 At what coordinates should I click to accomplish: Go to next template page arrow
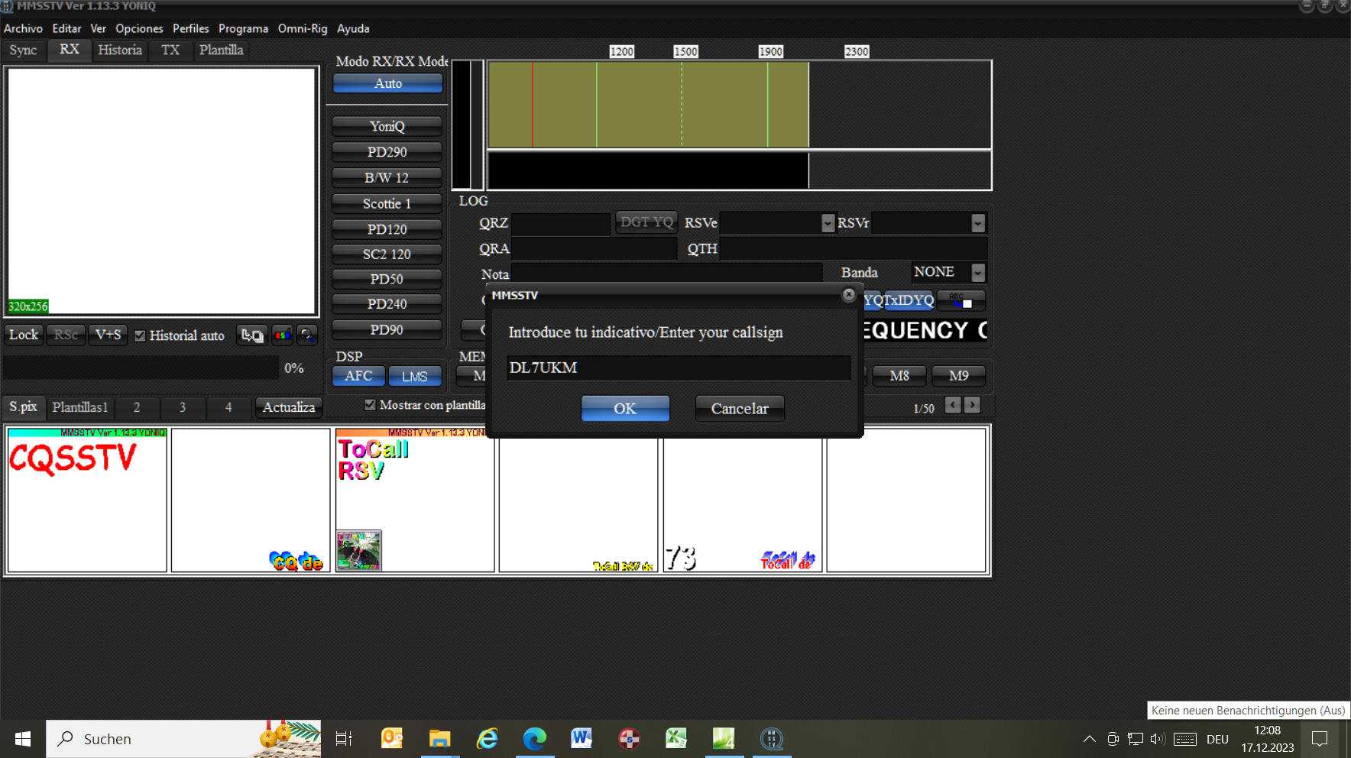click(x=972, y=405)
